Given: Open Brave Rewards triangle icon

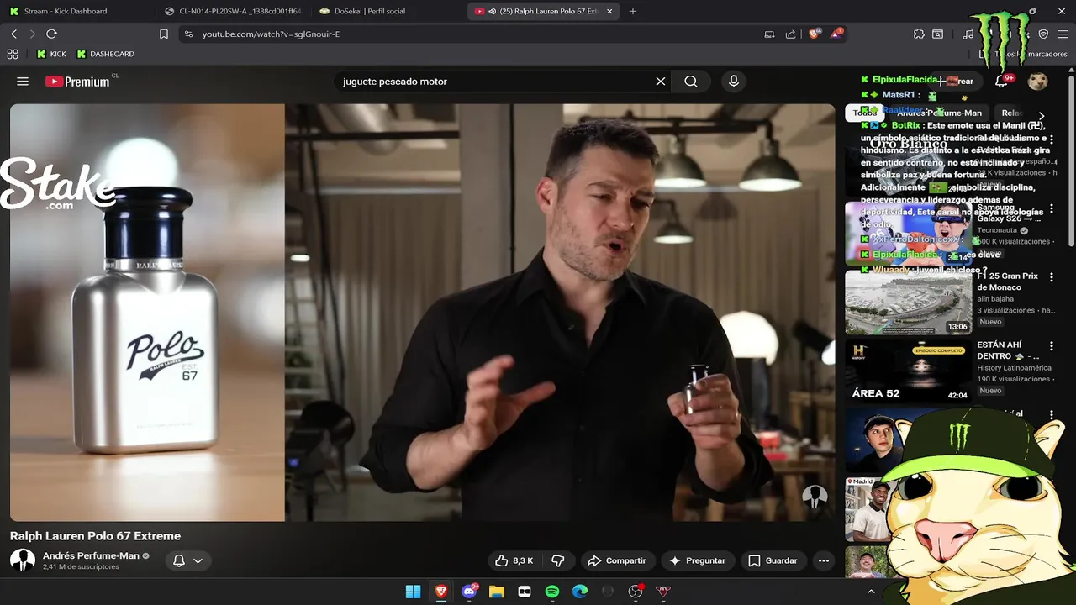Looking at the screenshot, I should (x=836, y=34).
